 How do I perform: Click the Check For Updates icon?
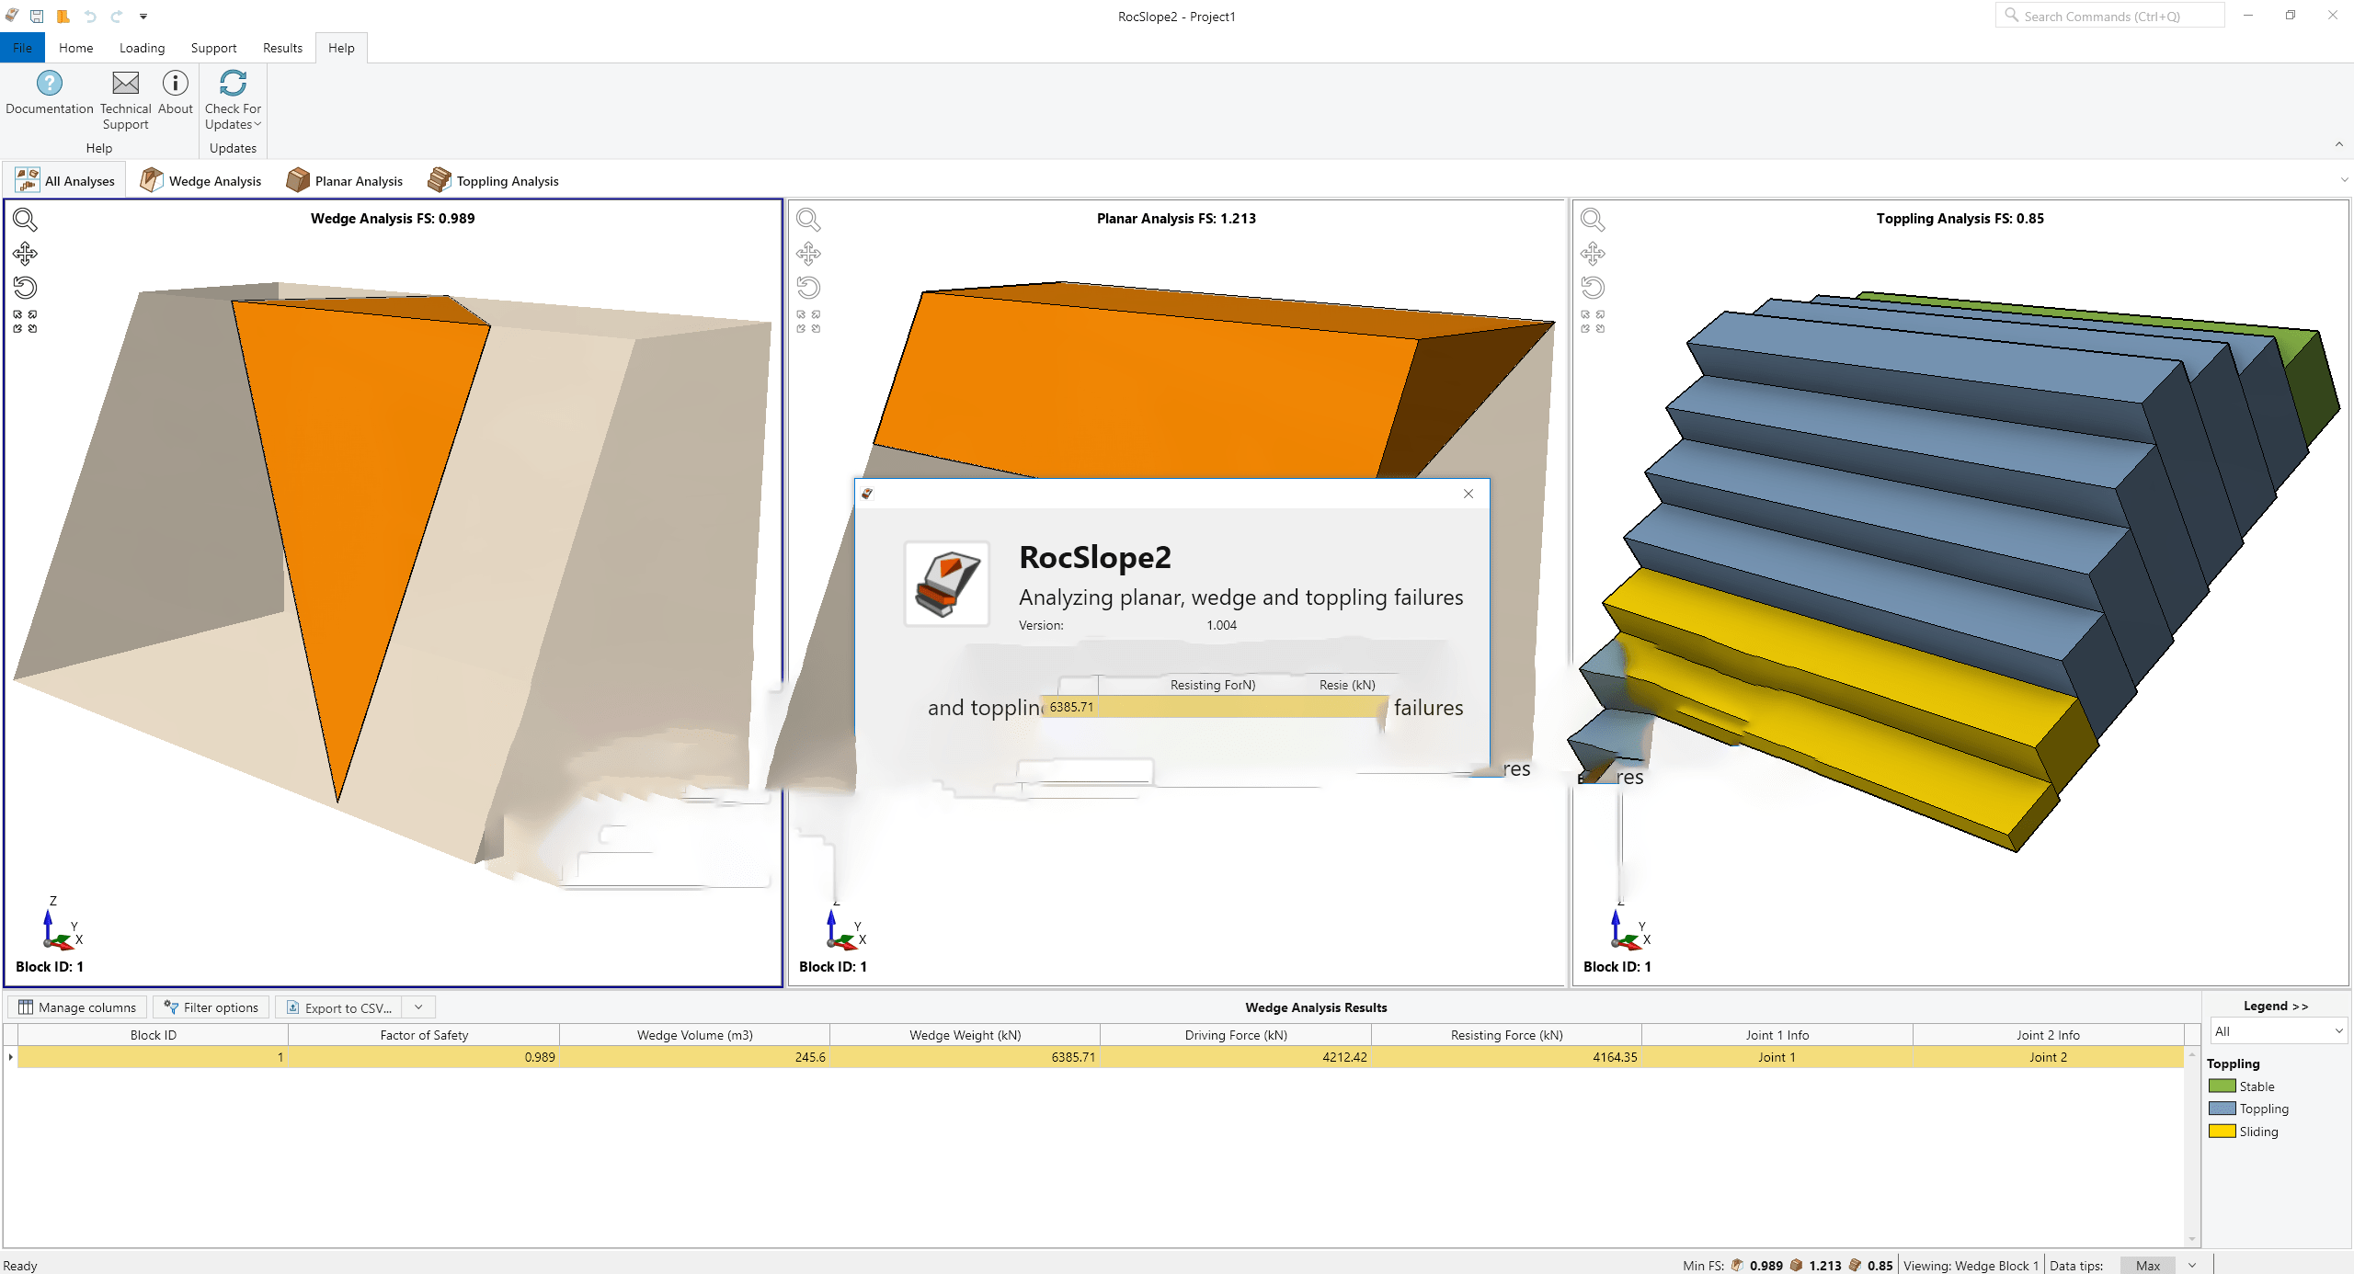[233, 84]
